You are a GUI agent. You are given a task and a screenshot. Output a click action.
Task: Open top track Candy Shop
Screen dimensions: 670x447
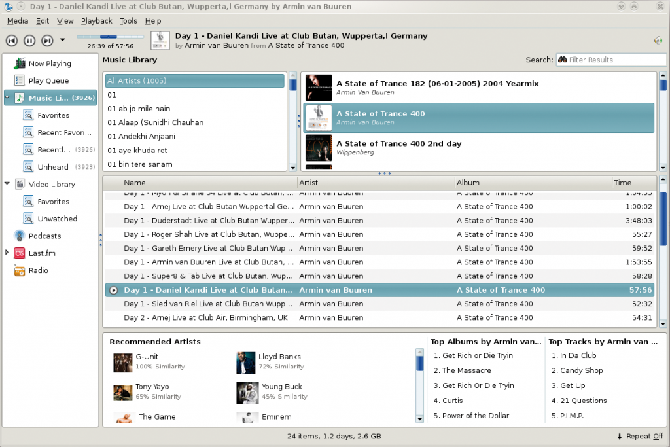[x=577, y=370]
